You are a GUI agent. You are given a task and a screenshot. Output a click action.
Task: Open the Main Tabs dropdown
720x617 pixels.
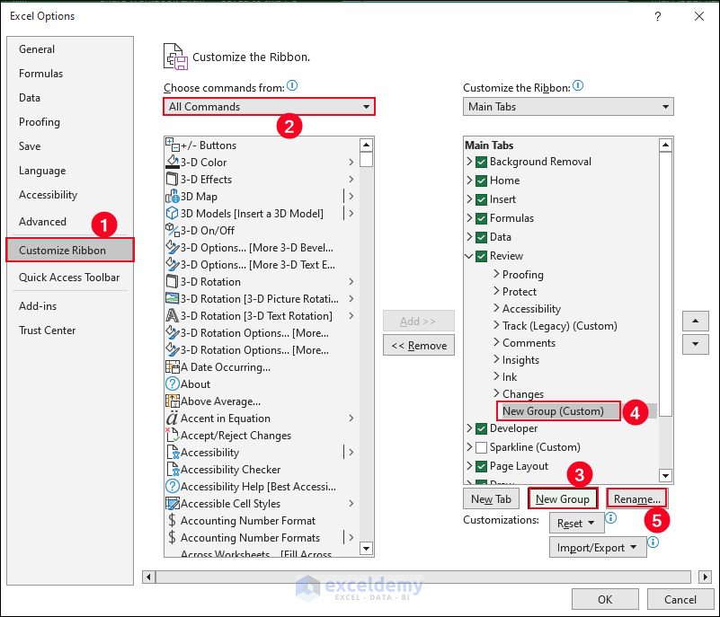(x=568, y=107)
